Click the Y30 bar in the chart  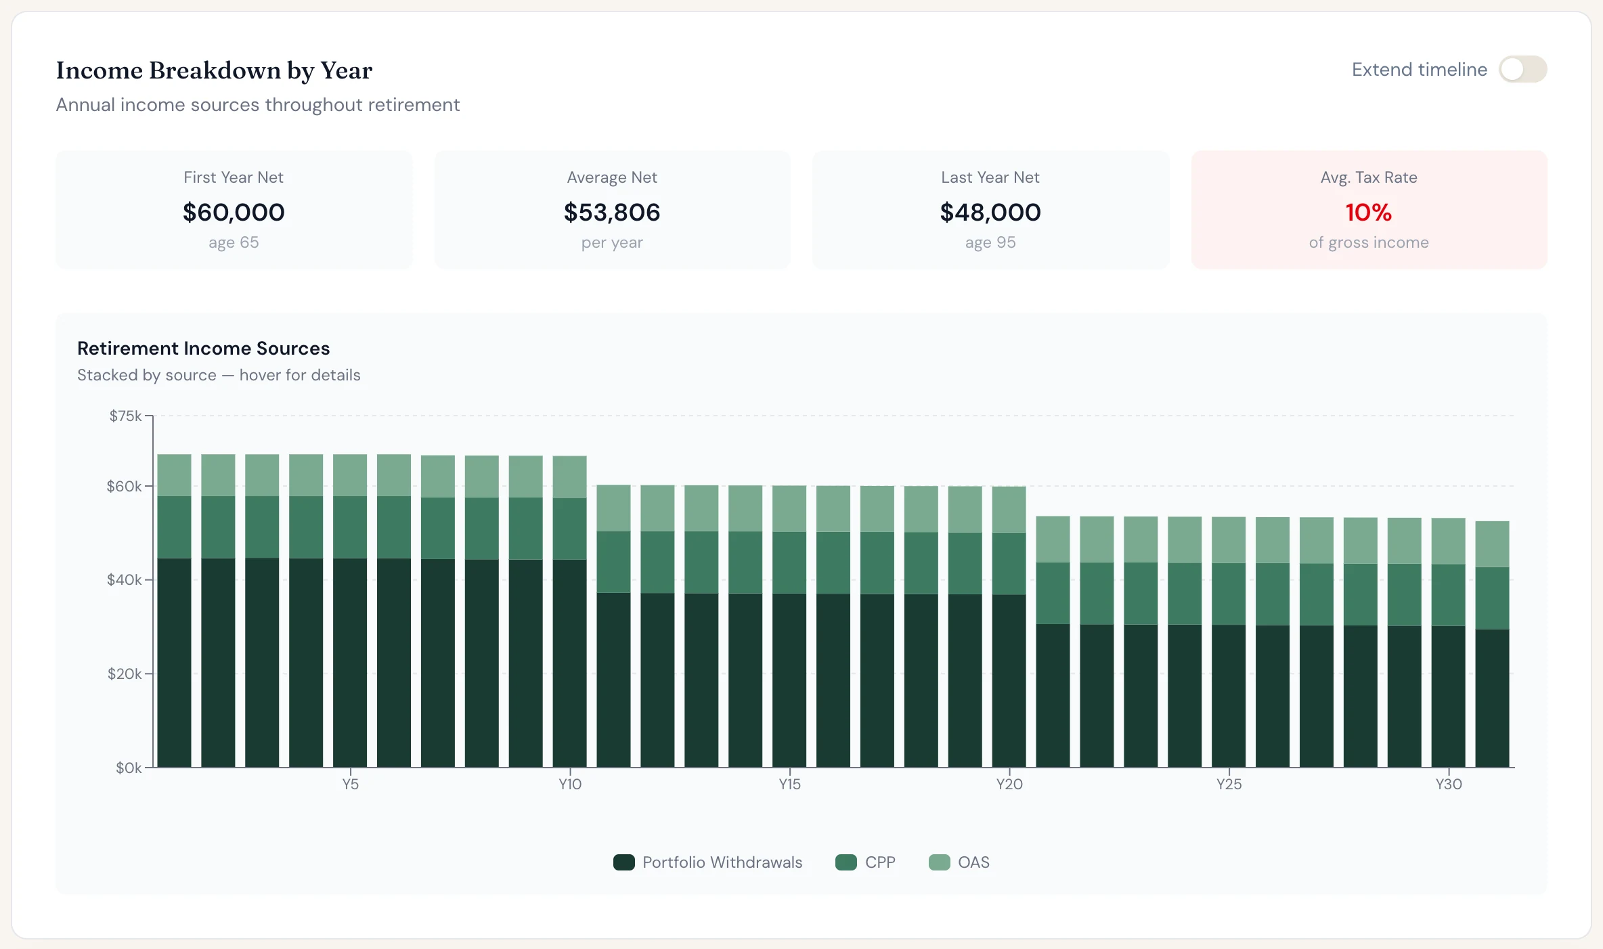click(x=1449, y=642)
